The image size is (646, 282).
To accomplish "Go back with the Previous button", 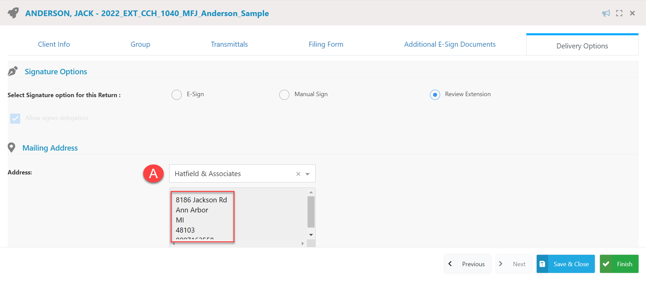I will [468, 264].
